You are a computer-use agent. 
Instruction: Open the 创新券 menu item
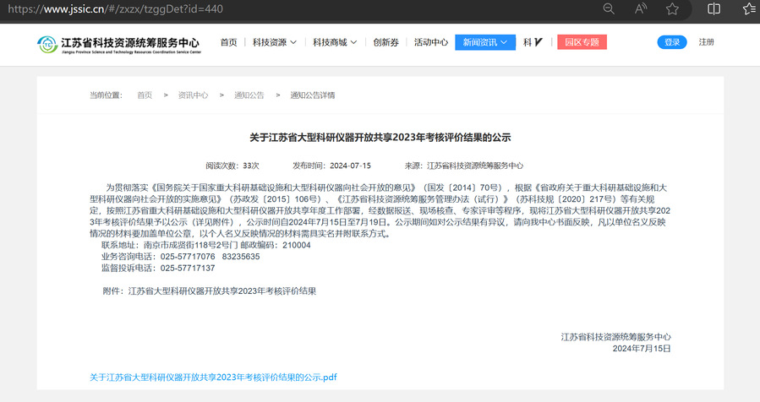tap(385, 42)
